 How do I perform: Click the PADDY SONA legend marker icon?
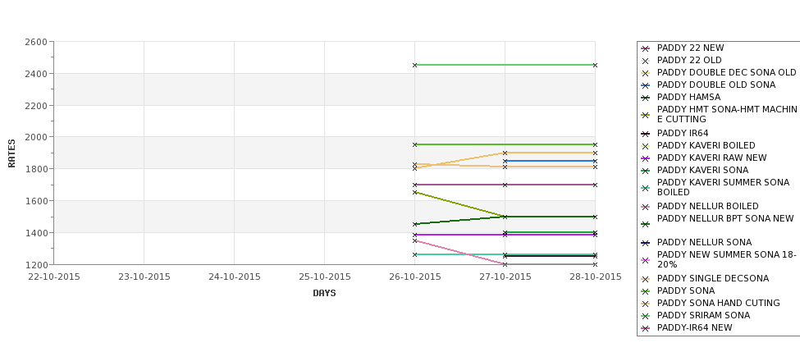coord(646,292)
